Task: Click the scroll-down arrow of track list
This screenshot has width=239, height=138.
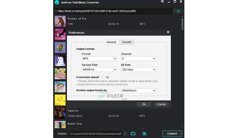Action: point(182,126)
